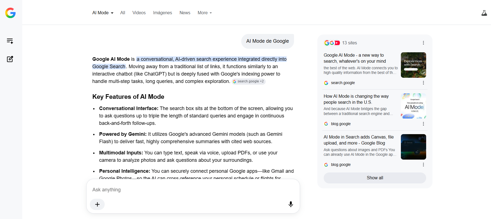
Task: Click the 'Personal Intelligence:' bullet label
Action: point(125,171)
